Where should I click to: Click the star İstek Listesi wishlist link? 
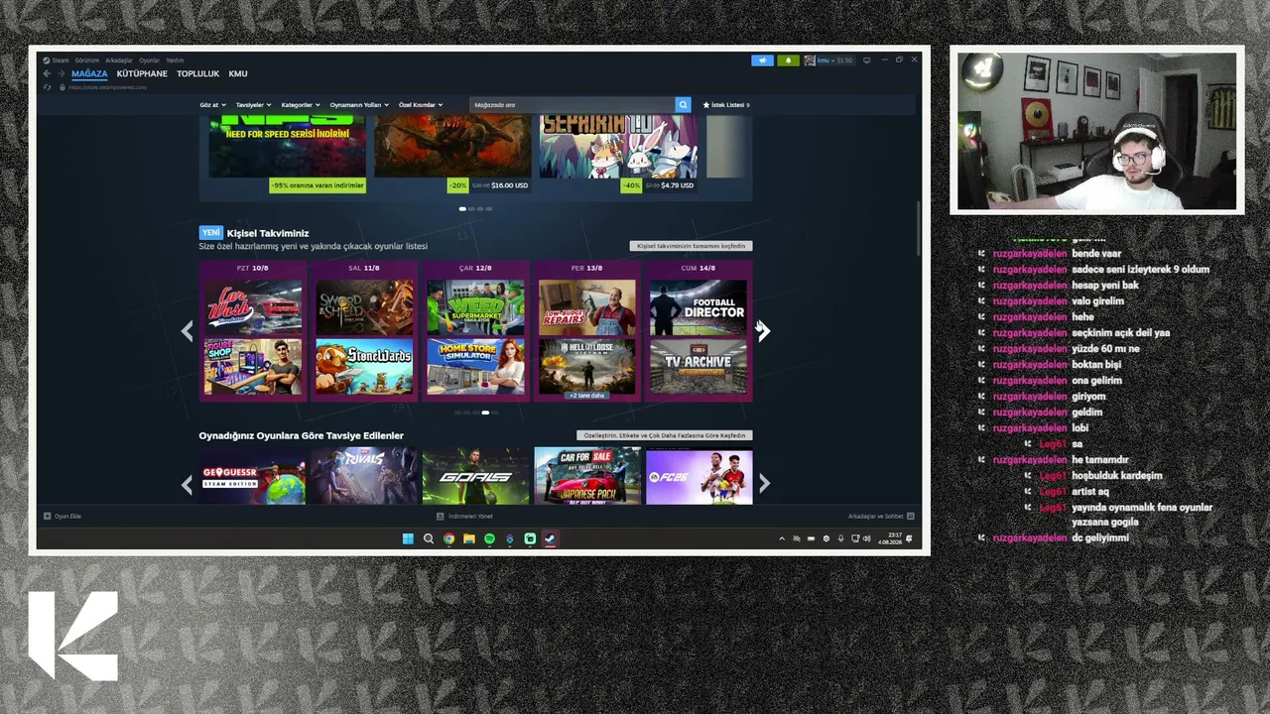coord(726,104)
